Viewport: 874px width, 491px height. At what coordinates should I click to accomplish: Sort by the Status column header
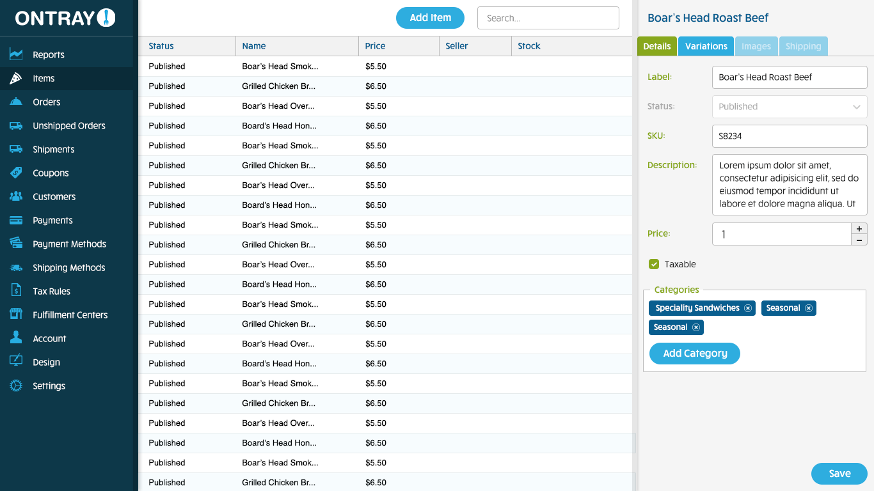click(x=187, y=46)
